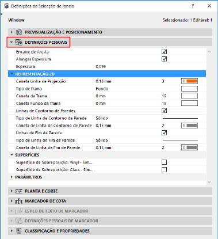
Task: Select the Superfícies group label
Action: tap(27, 155)
